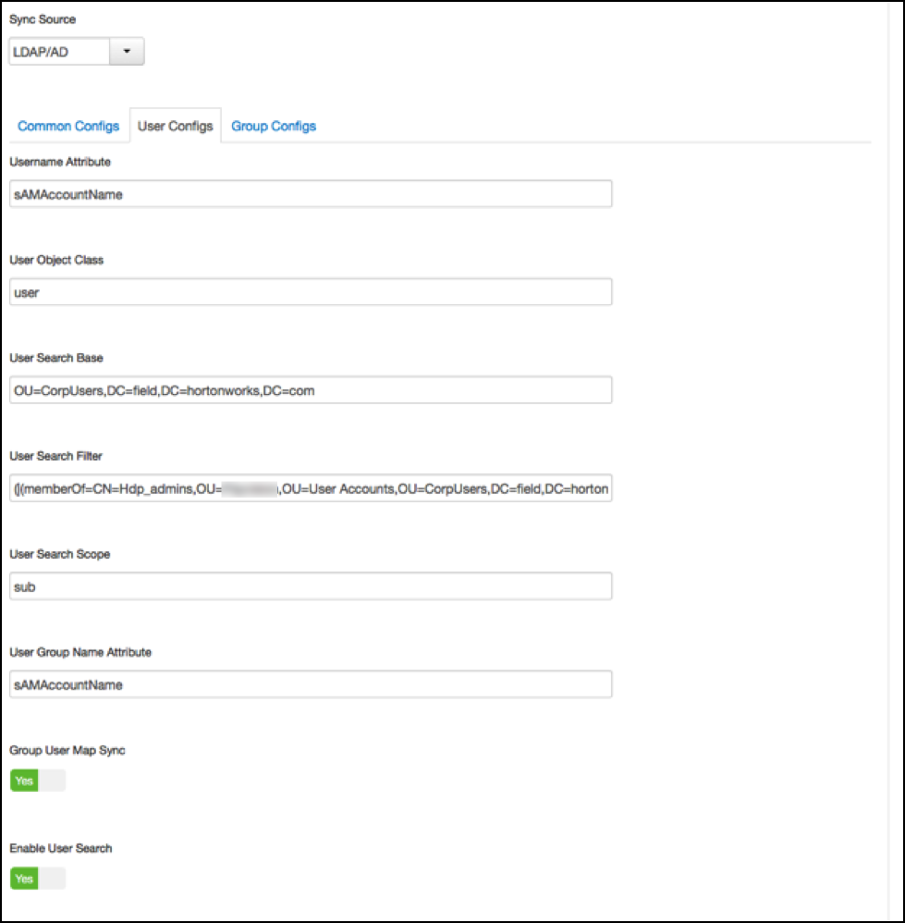Image resolution: width=905 pixels, height=923 pixels.
Task: Click the LDAP/AD selected value box
Action: (59, 53)
